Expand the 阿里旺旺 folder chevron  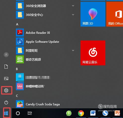[73, 50]
